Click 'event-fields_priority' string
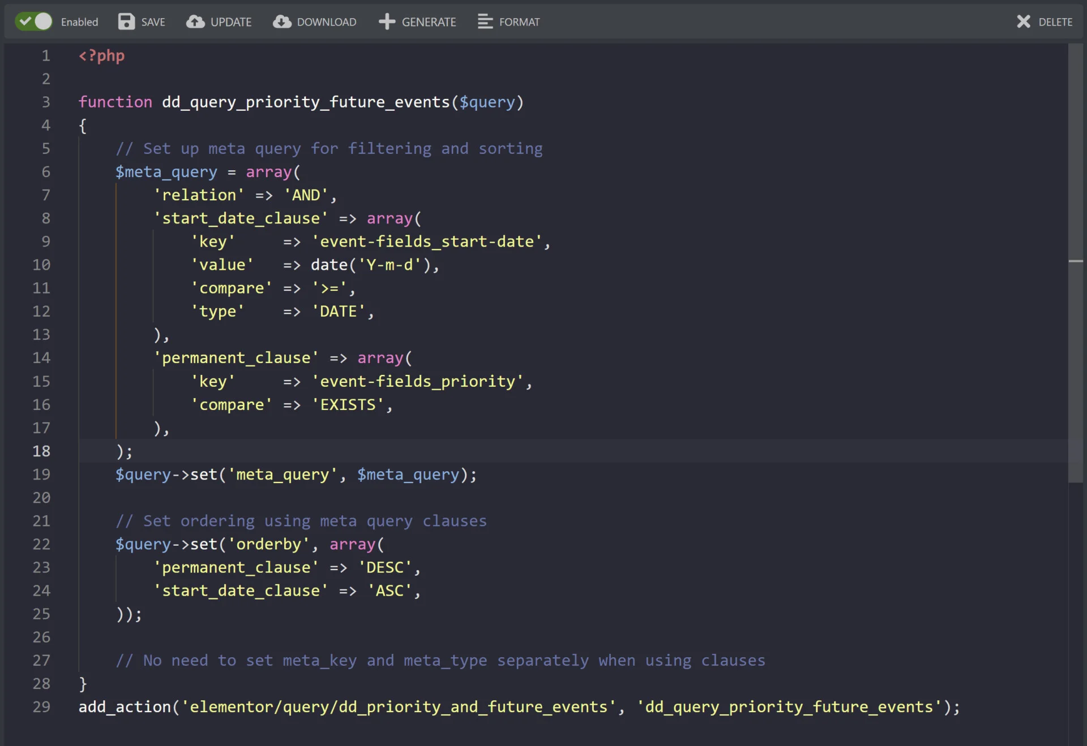 pos(417,381)
